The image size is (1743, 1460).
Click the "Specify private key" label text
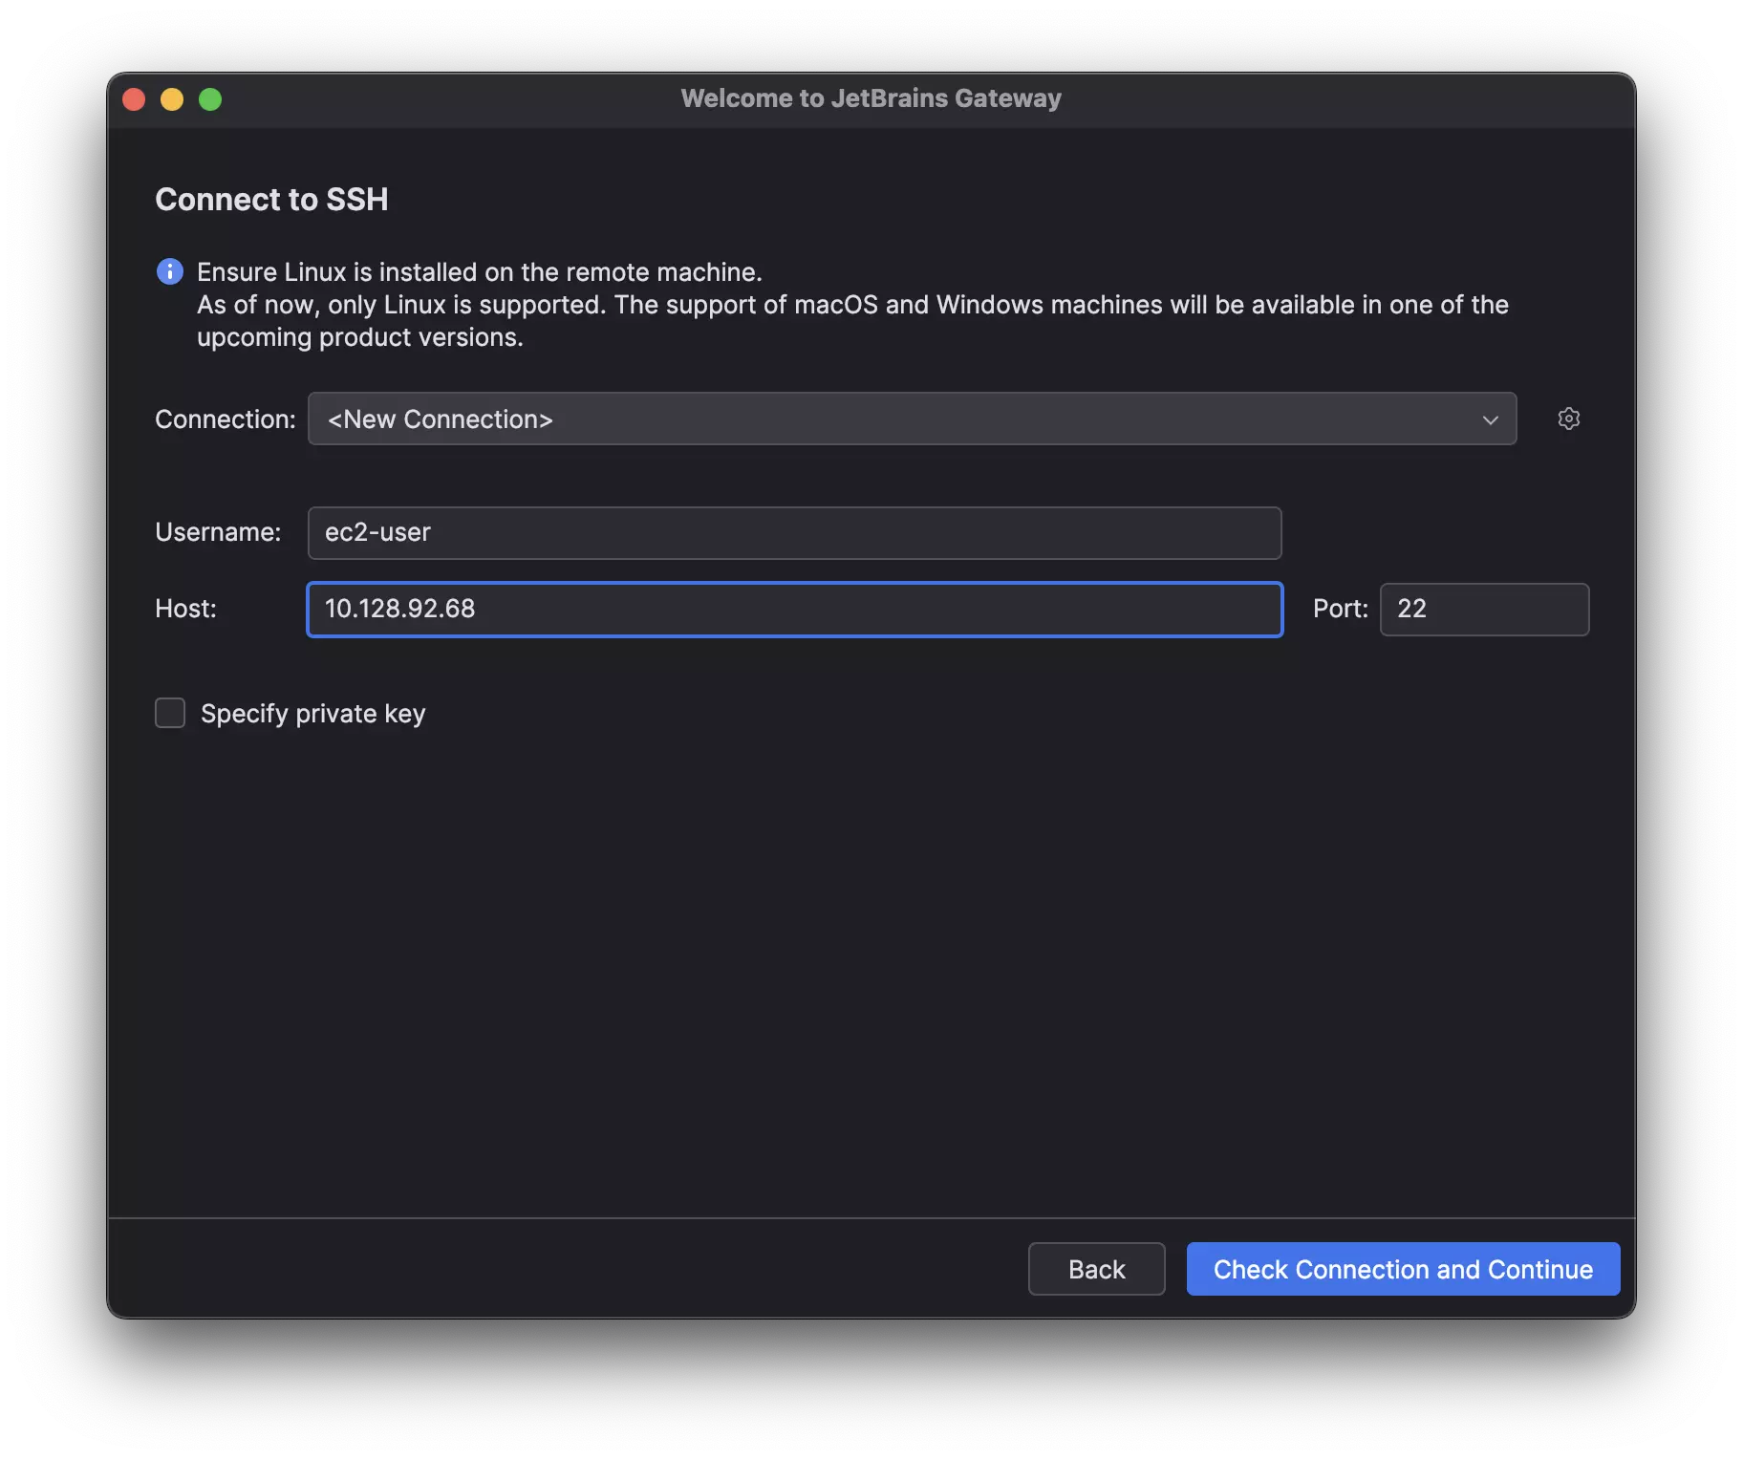pos(312,714)
